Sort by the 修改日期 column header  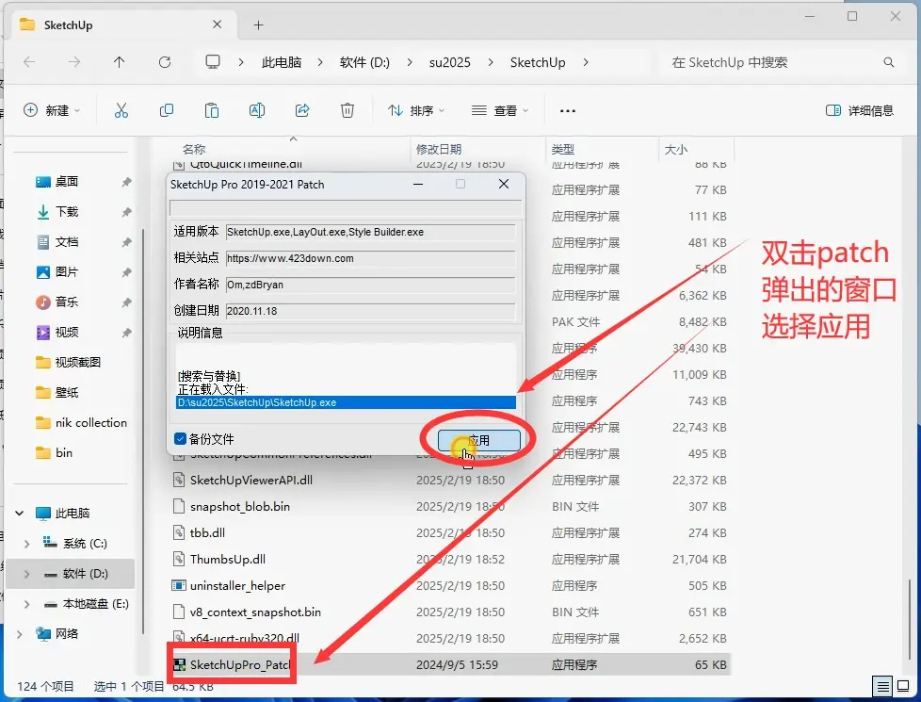(x=438, y=149)
